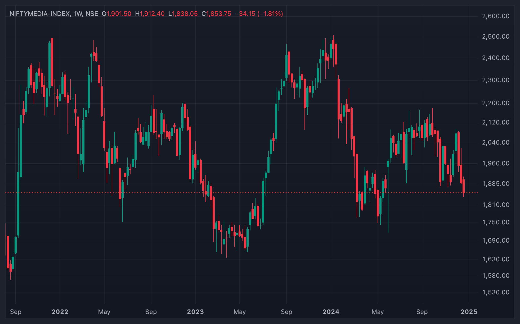Click the change value −34.15 (−1.81%)
Image resolution: width=520 pixels, height=324 pixels.
click(259, 14)
